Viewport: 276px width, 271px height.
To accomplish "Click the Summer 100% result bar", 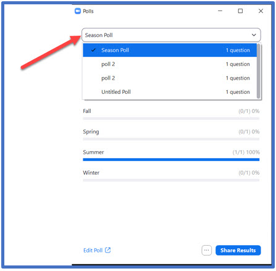I will click(171, 159).
